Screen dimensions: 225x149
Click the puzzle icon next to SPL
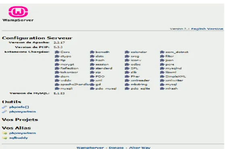click(x=127, y=68)
